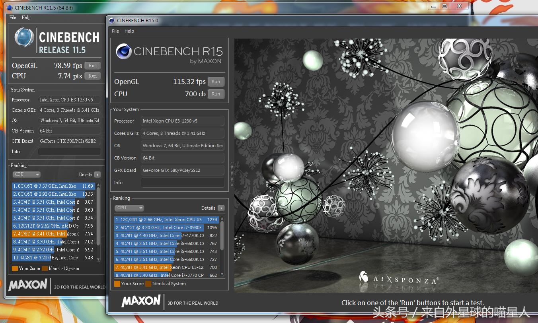Image resolution: width=538 pixels, height=323 pixels.
Task: Expand Details arrow in R11.5 ranking
Action: tap(97, 175)
